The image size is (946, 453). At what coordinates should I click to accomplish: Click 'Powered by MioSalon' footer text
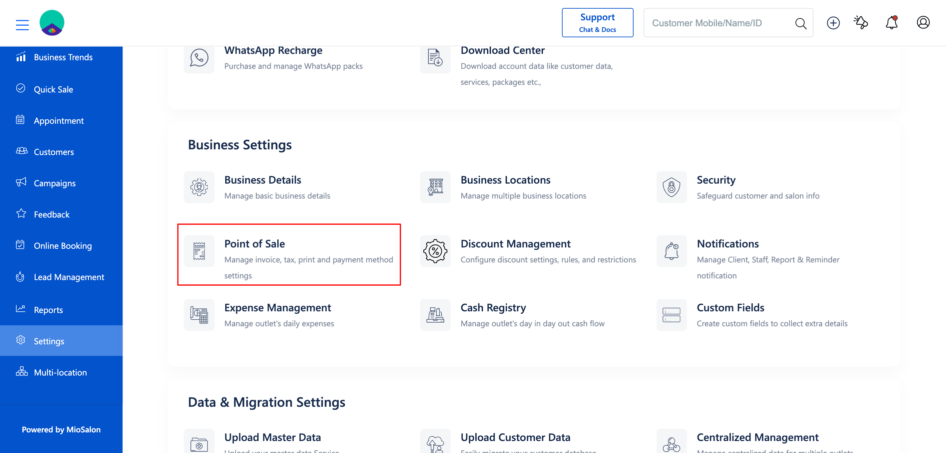pos(61,429)
